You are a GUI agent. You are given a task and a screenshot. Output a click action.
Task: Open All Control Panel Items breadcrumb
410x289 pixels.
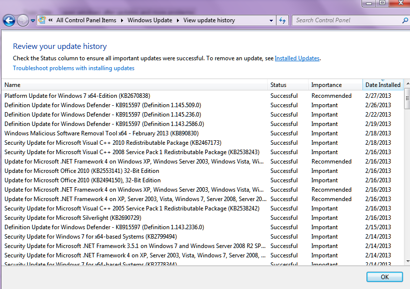pos(86,20)
